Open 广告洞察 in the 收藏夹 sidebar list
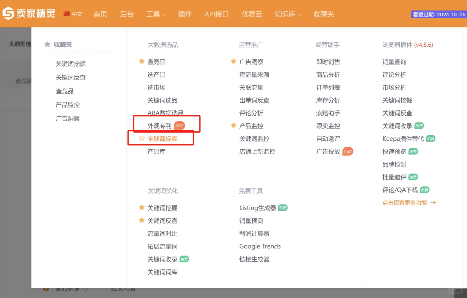This screenshot has width=467, height=298. tap(68, 119)
